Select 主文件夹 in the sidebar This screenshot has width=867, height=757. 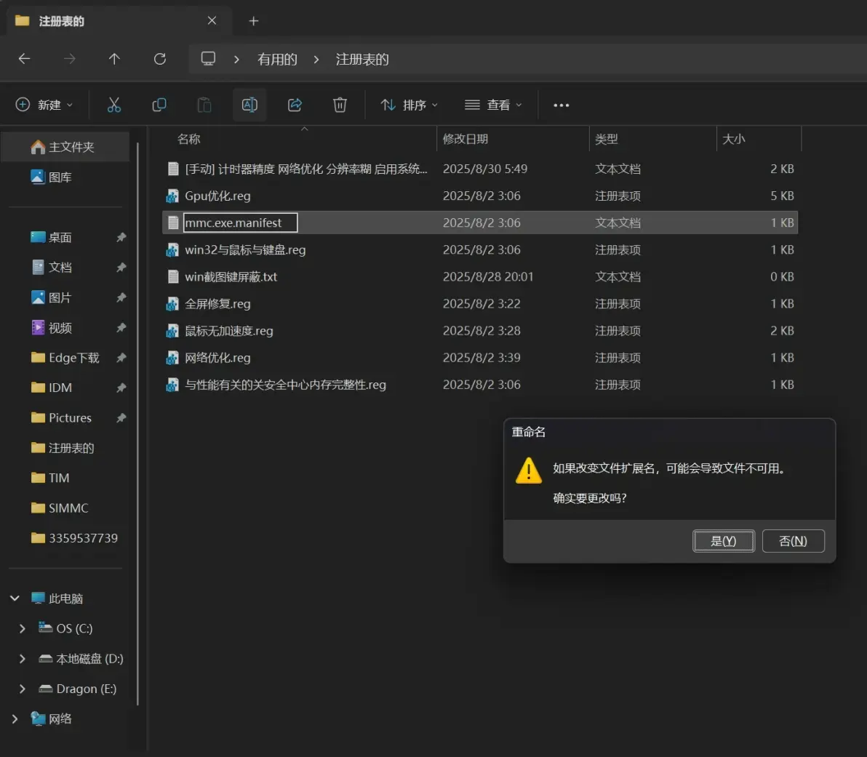point(65,147)
